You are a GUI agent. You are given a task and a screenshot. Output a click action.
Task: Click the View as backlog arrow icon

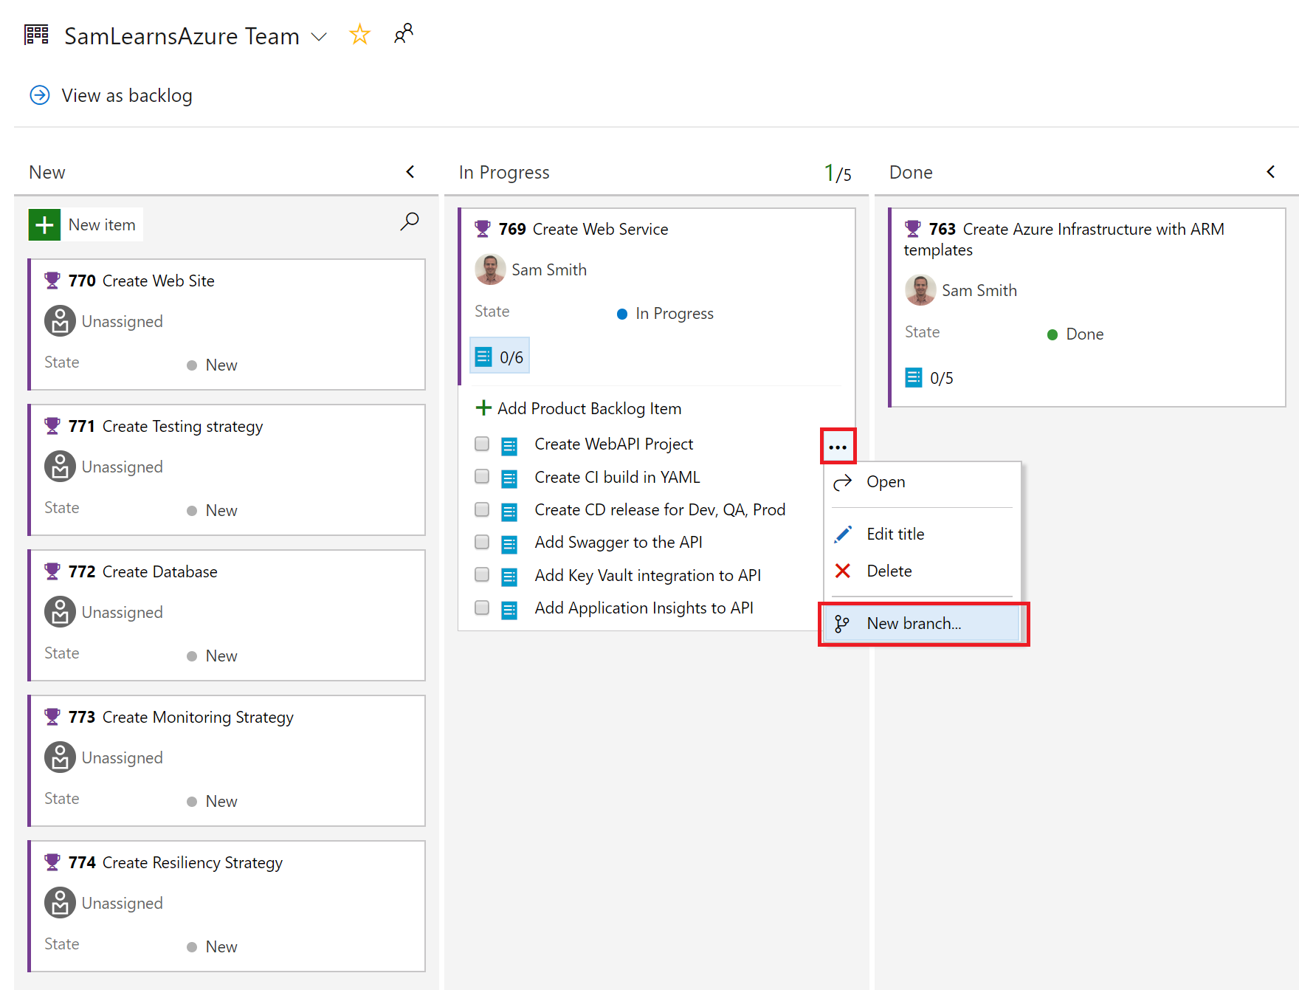point(40,95)
